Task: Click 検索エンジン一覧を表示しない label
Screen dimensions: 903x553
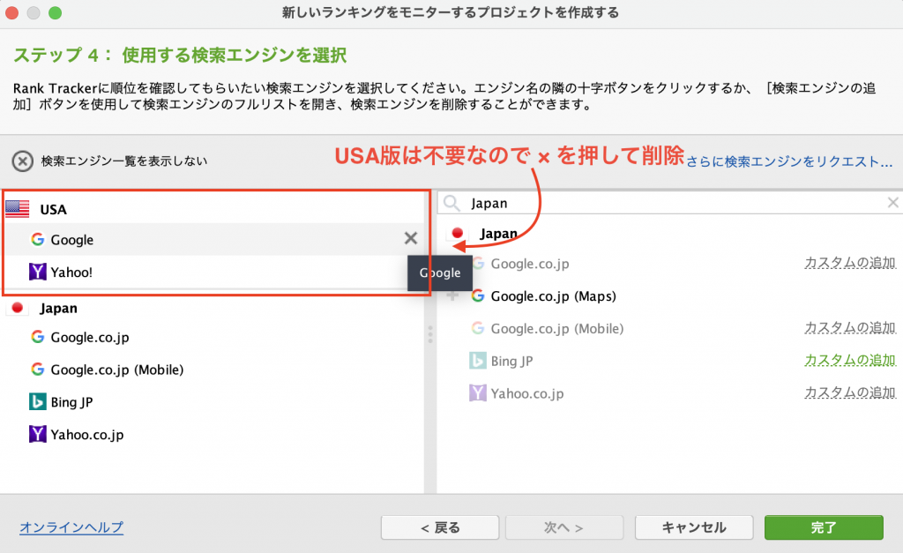Action: point(123,161)
